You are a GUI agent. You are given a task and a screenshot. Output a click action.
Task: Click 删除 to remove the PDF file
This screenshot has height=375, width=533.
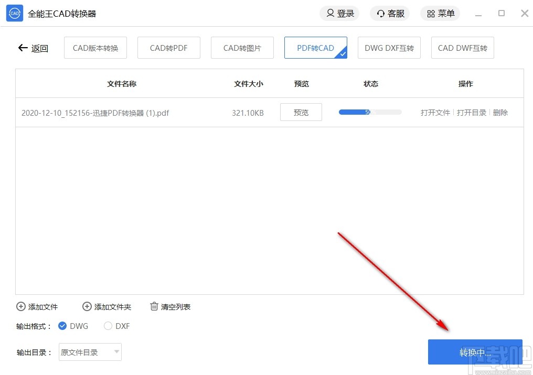[x=500, y=112]
